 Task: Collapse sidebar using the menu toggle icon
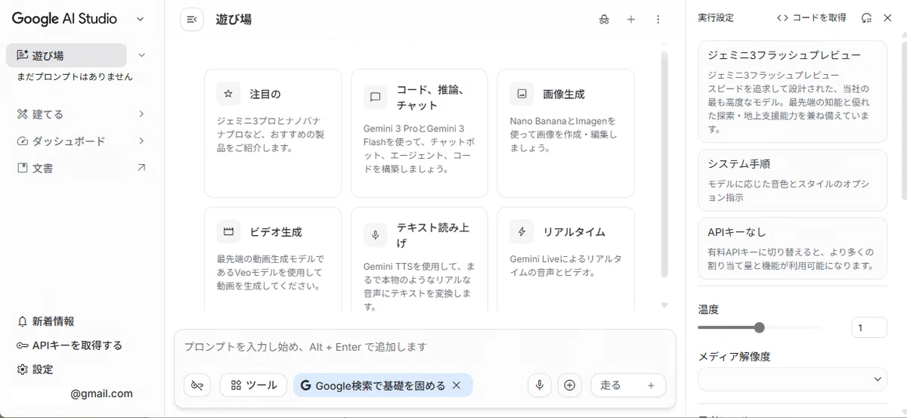[x=192, y=20]
